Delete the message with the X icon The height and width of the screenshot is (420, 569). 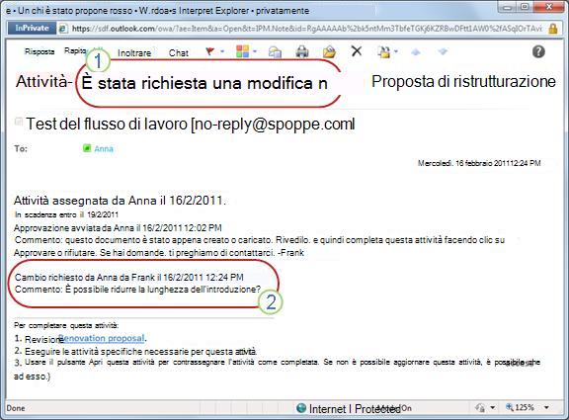[357, 51]
